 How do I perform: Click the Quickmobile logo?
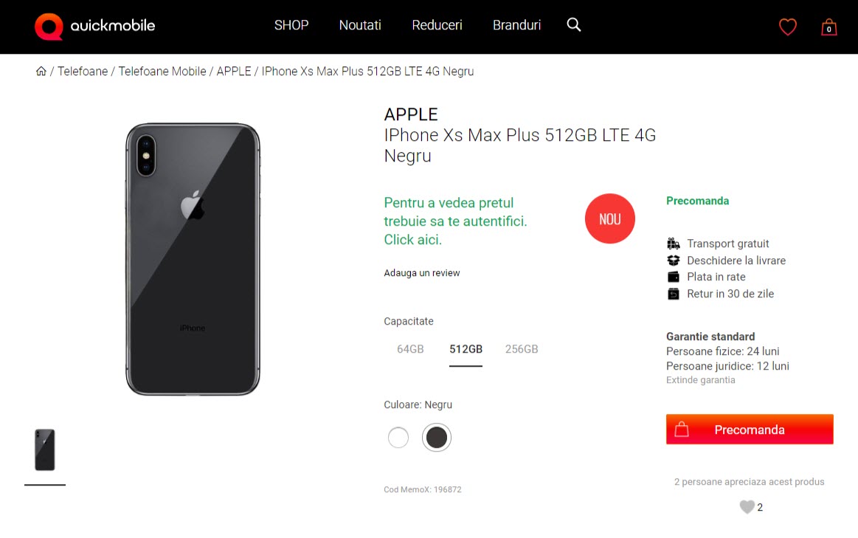coord(94,26)
